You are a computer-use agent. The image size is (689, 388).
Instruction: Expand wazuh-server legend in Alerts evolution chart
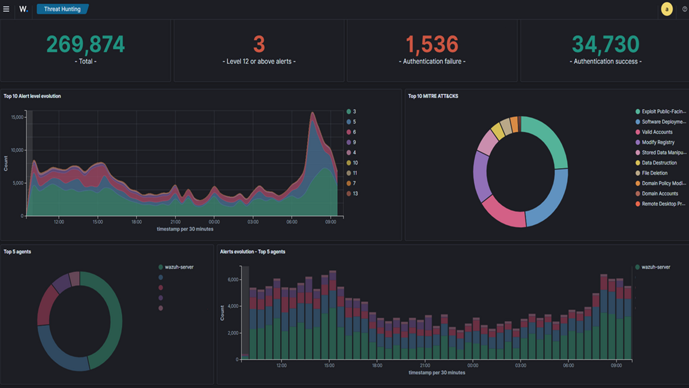(656, 267)
